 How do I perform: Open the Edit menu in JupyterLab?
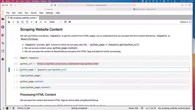click(x=13, y=13)
